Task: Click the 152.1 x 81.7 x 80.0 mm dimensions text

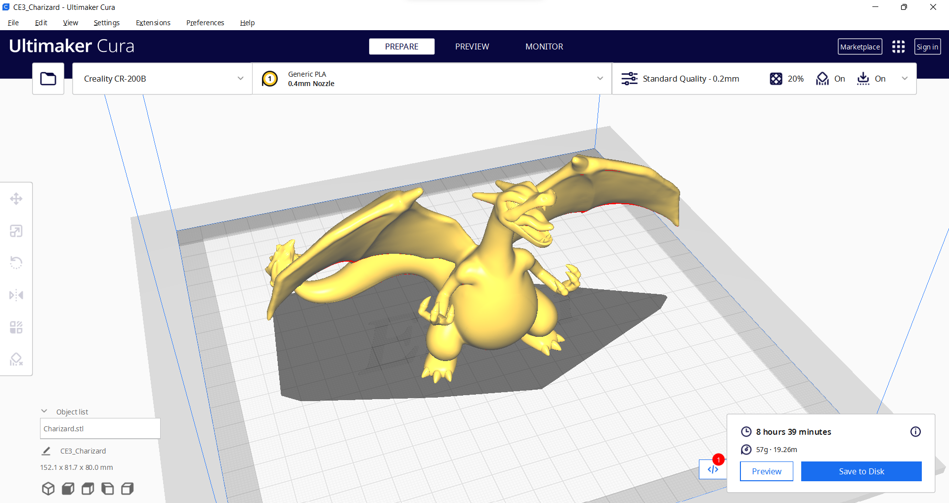Action: coord(77,467)
